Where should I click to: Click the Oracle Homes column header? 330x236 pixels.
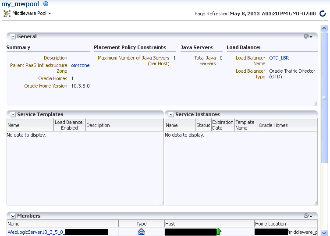click(287, 125)
